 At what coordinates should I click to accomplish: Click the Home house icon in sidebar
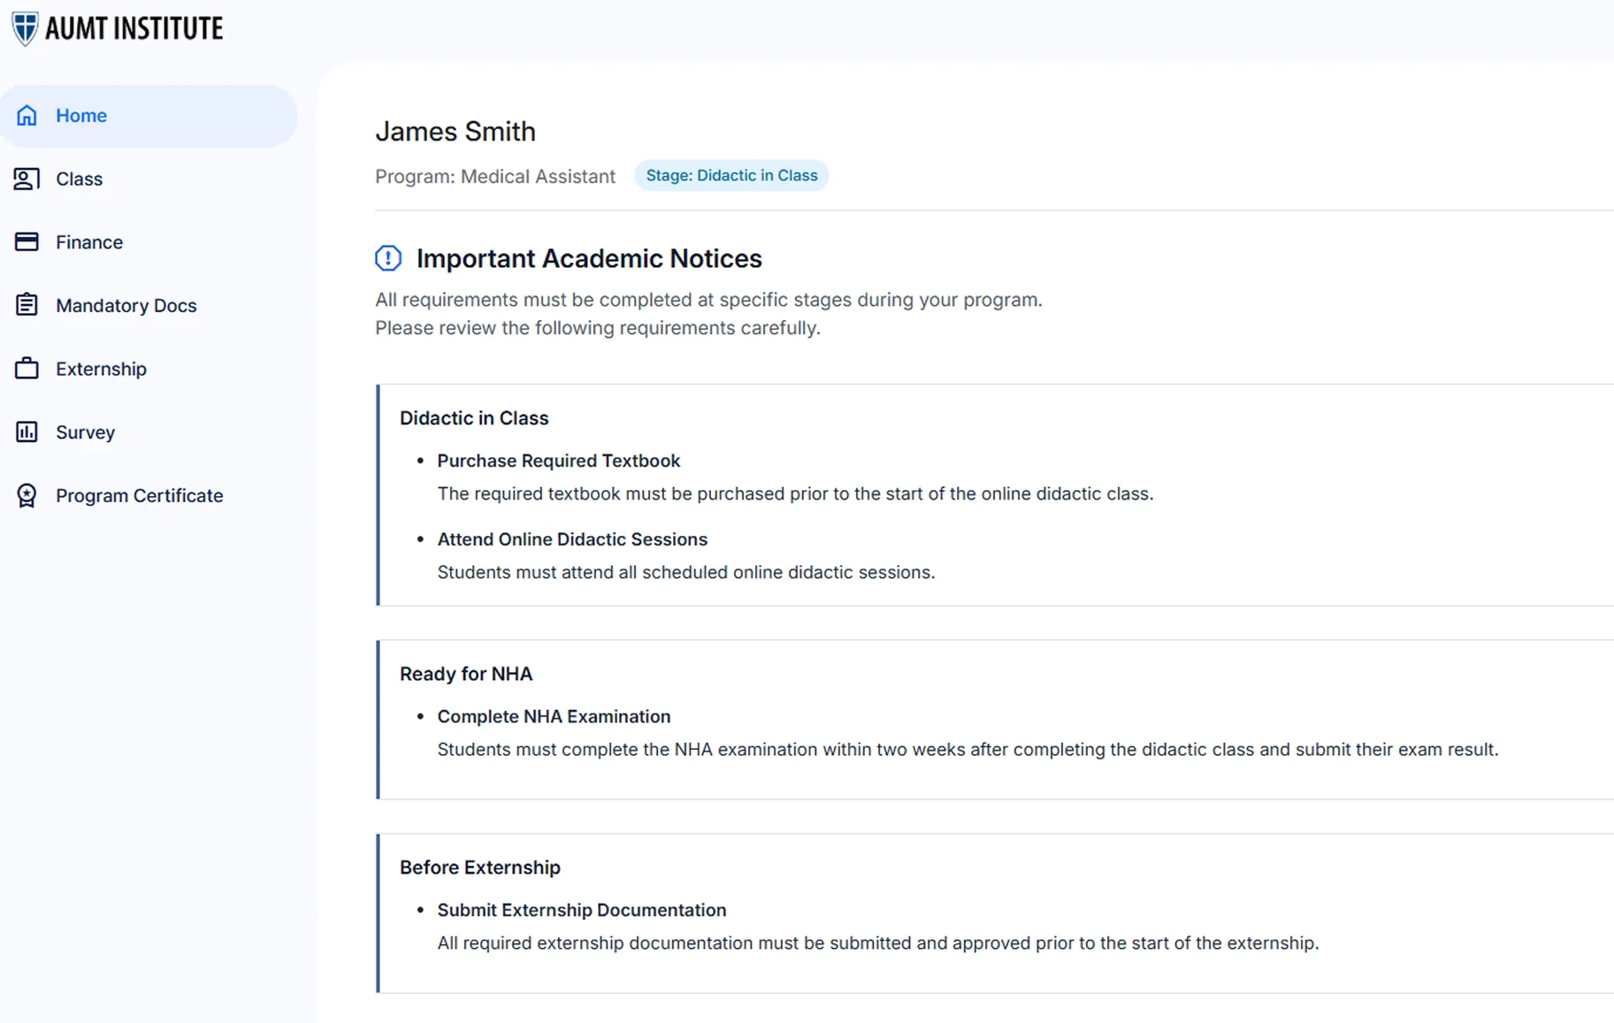(x=27, y=116)
